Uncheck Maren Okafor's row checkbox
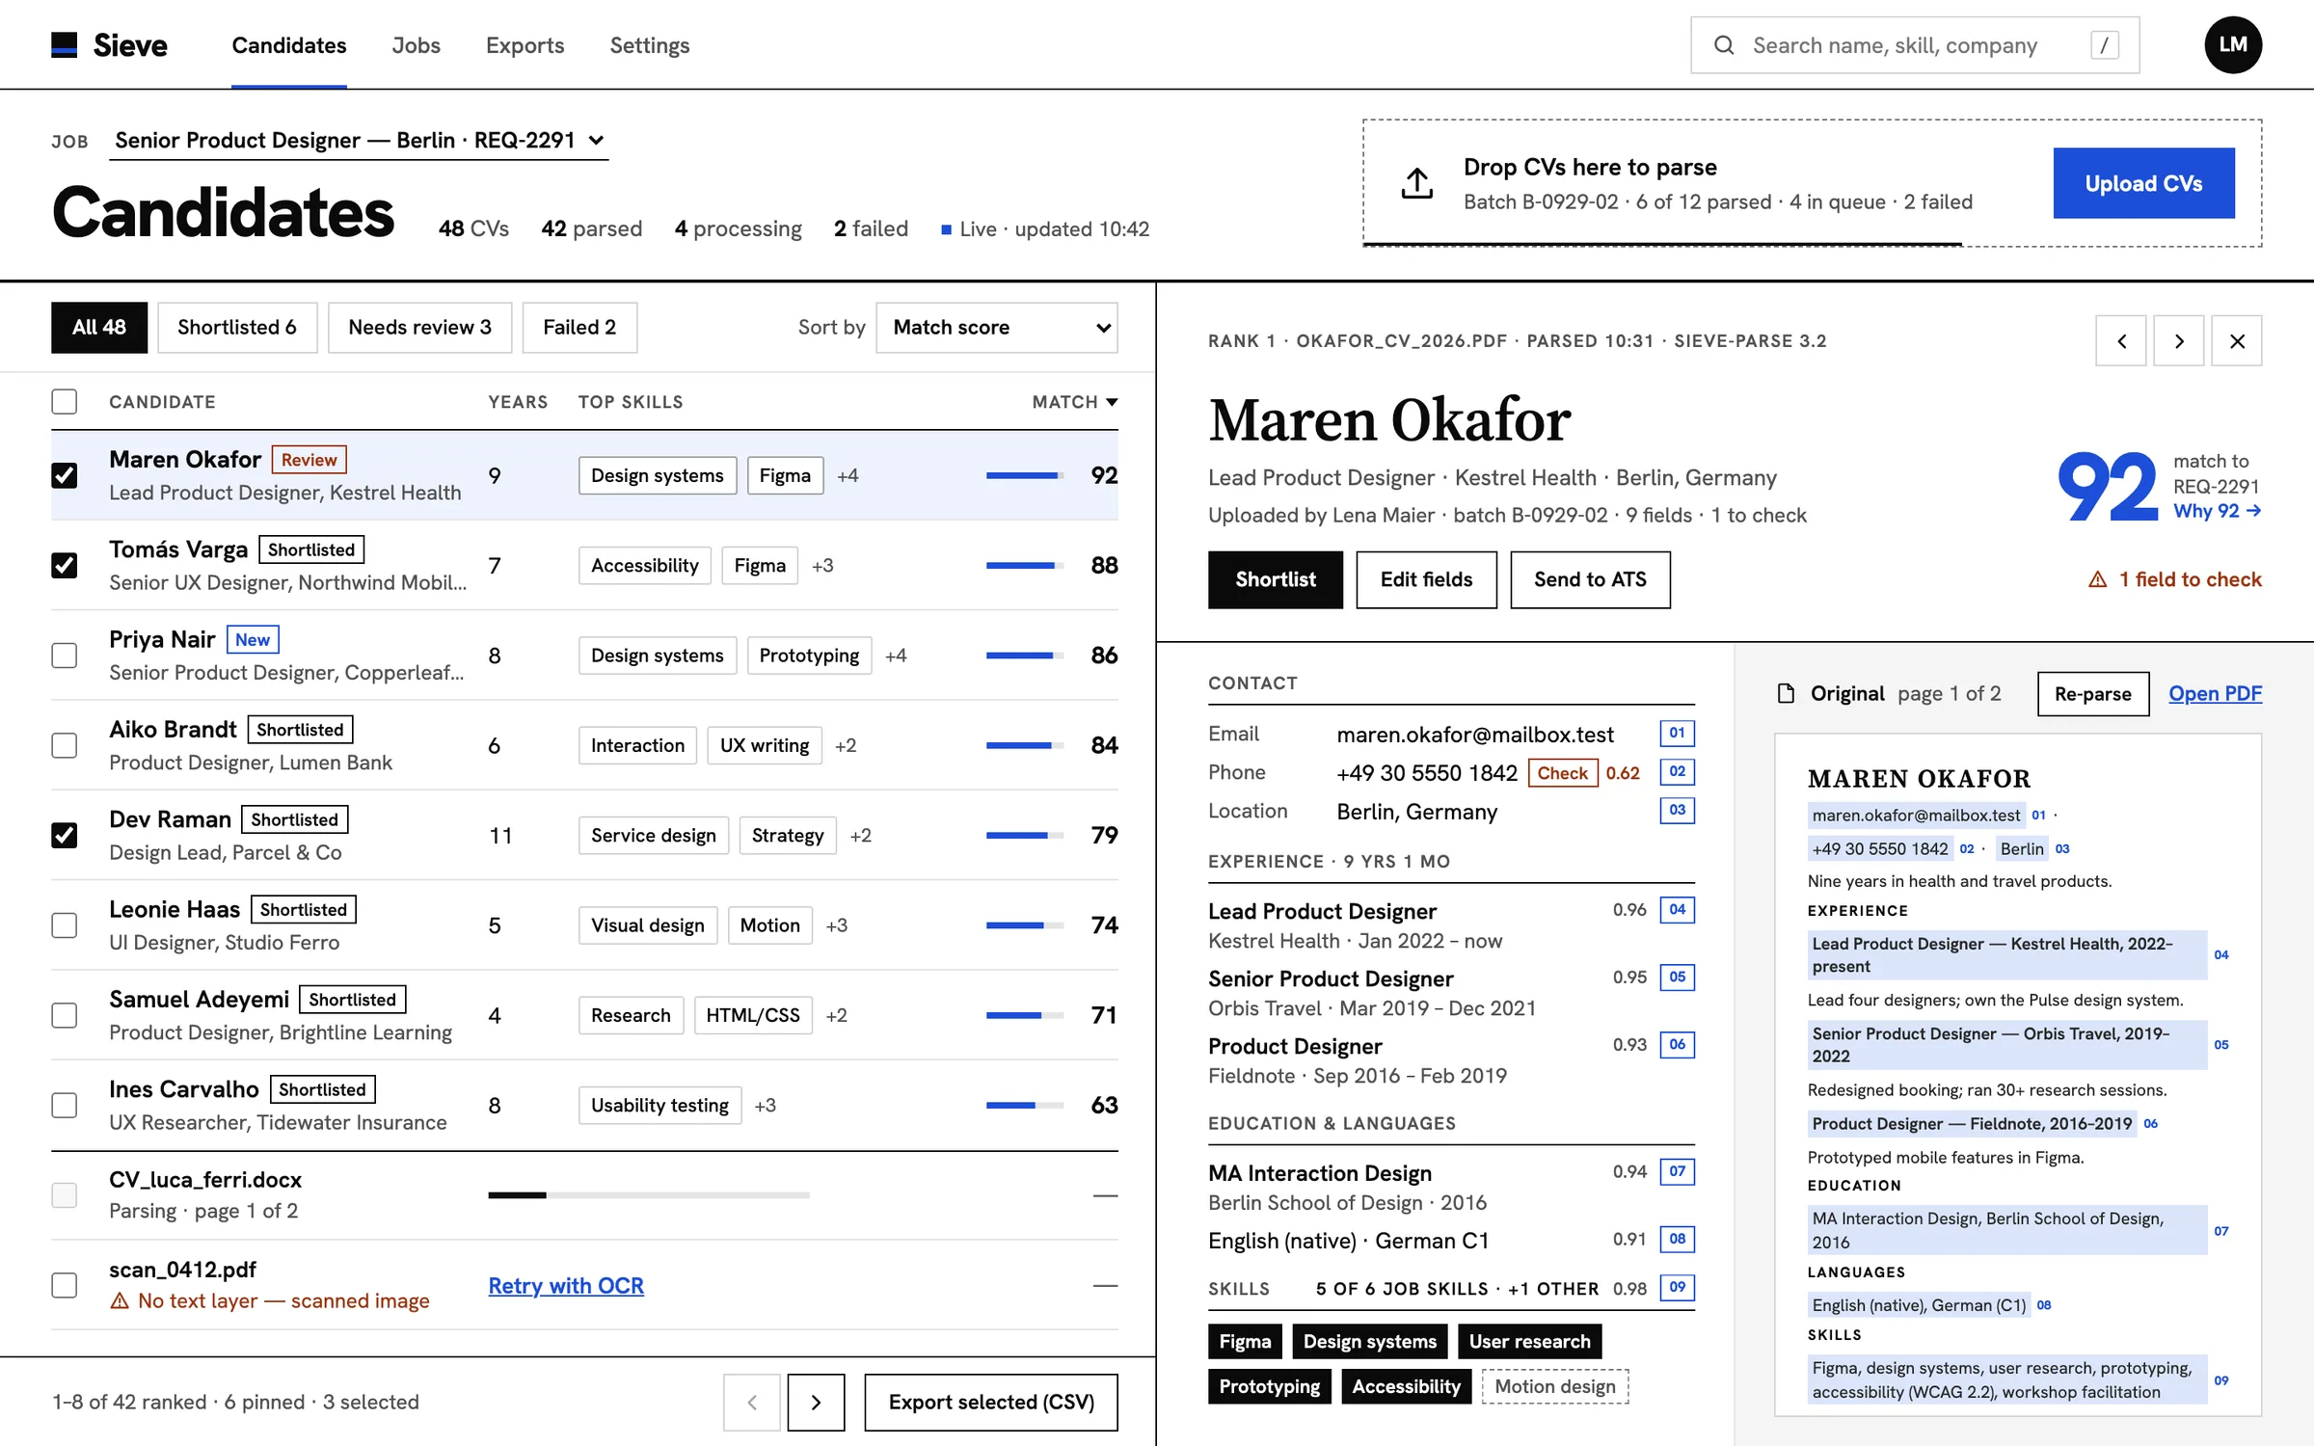The width and height of the screenshot is (2314, 1446). click(65, 475)
